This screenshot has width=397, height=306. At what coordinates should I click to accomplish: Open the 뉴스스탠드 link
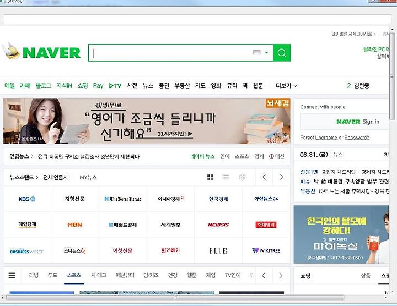pos(24,177)
